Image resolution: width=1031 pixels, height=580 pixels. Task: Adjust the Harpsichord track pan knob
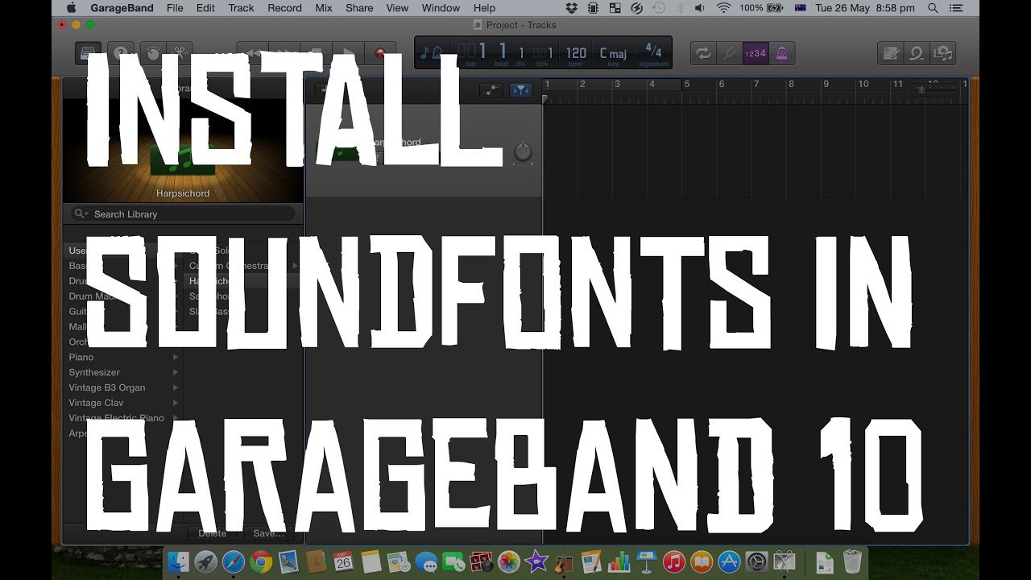pyautogui.click(x=523, y=151)
